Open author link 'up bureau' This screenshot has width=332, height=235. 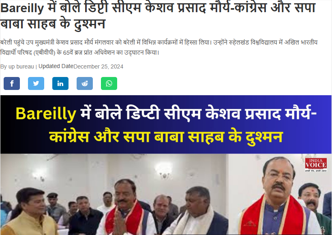[21, 67]
